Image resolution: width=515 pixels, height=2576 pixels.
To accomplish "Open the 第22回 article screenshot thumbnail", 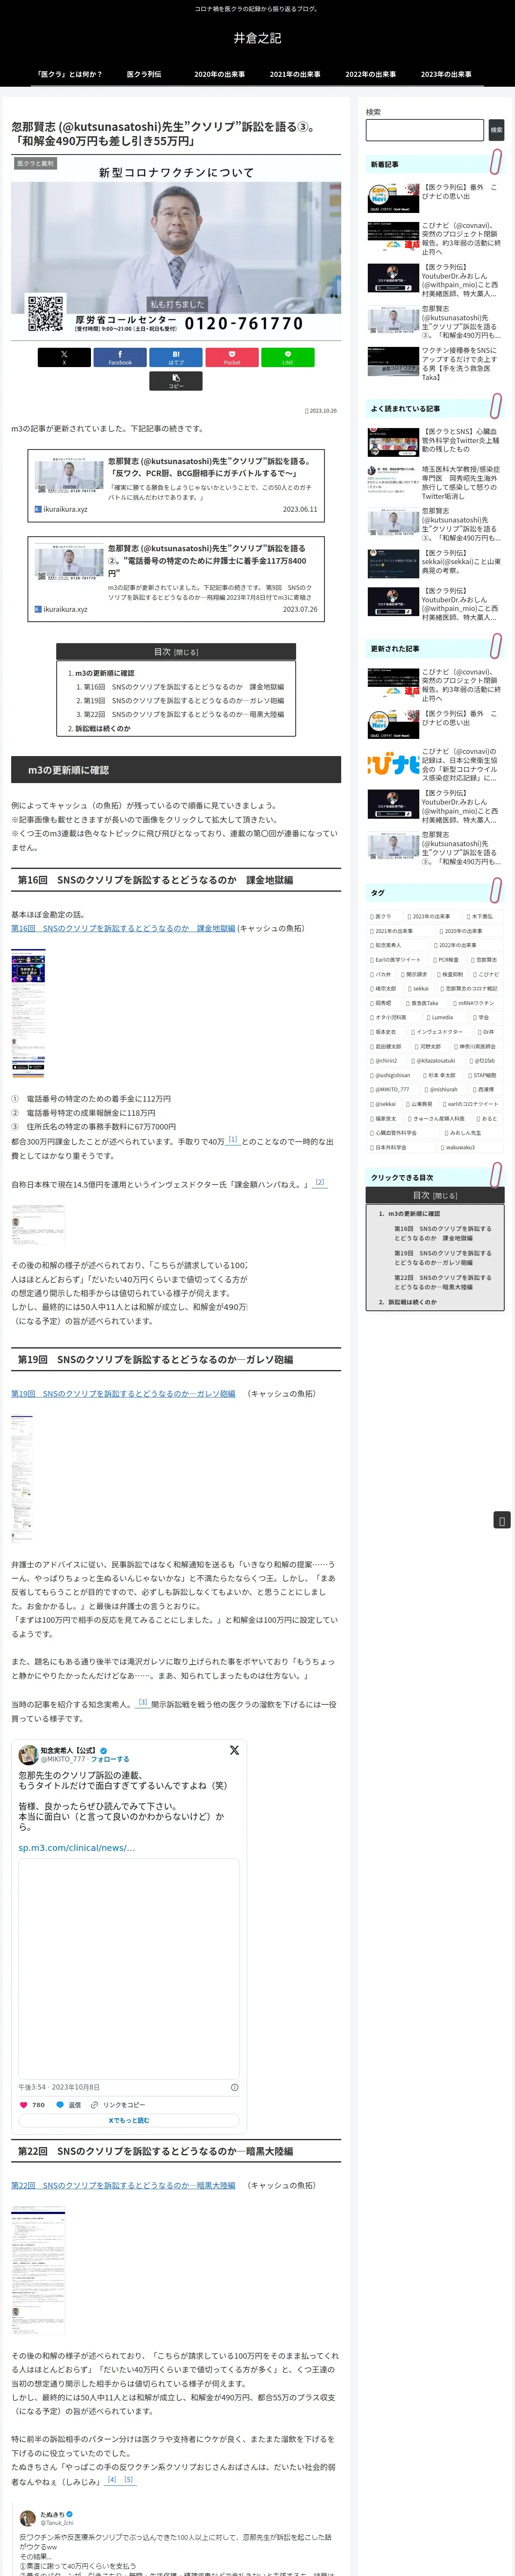I will (x=38, y=2270).
